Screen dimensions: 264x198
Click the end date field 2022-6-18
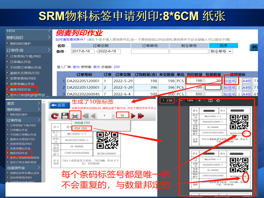109,51
